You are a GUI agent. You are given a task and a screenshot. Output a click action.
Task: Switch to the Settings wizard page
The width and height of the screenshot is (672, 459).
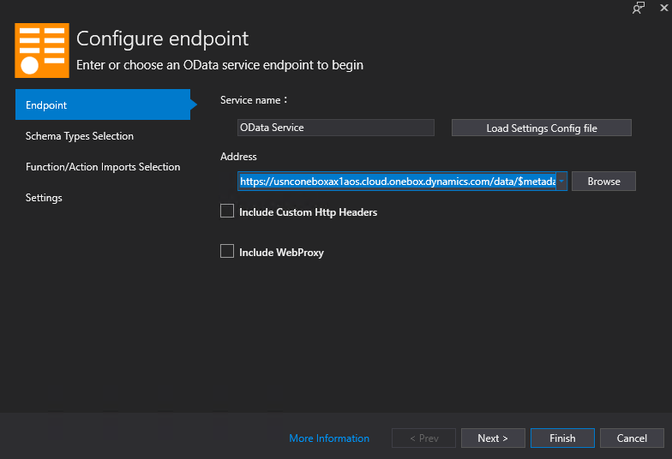pyautogui.click(x=44, y=198)
